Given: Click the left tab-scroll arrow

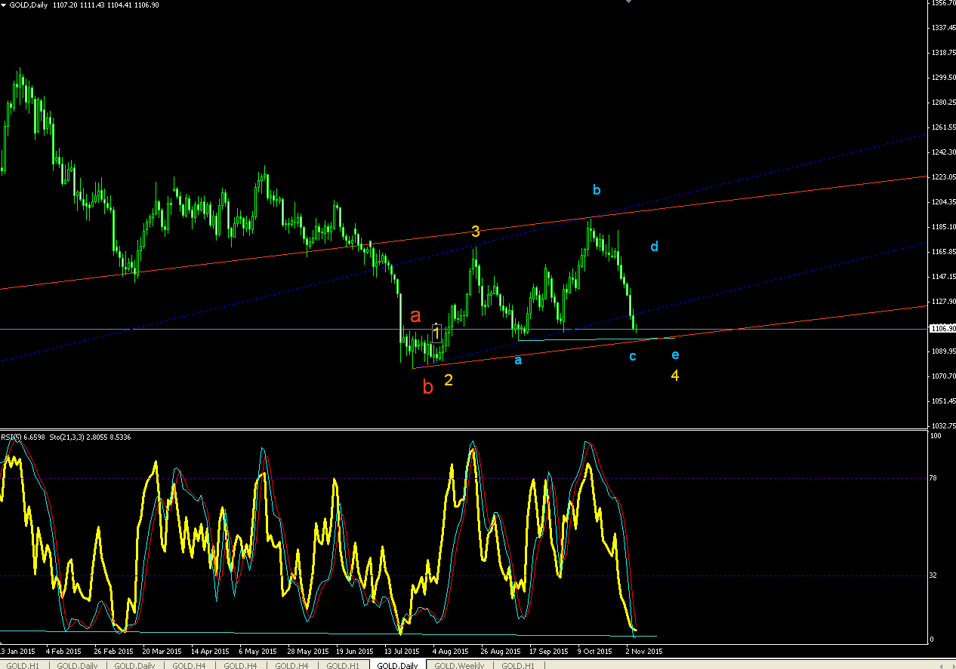Looking at the screenshot, I should click(x=940, y=665).
